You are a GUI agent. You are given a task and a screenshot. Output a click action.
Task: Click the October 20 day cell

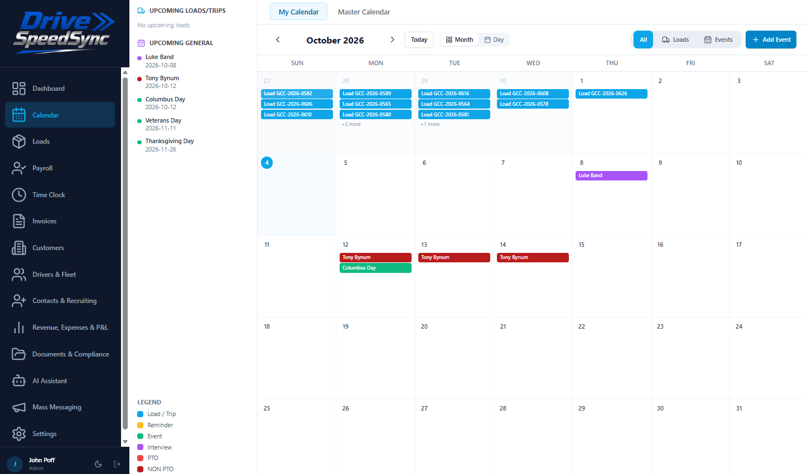coord(455,358)
